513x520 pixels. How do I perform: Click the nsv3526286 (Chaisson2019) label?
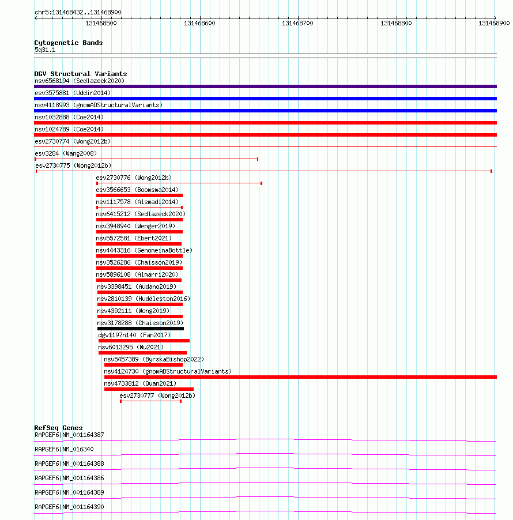(139, 262)
